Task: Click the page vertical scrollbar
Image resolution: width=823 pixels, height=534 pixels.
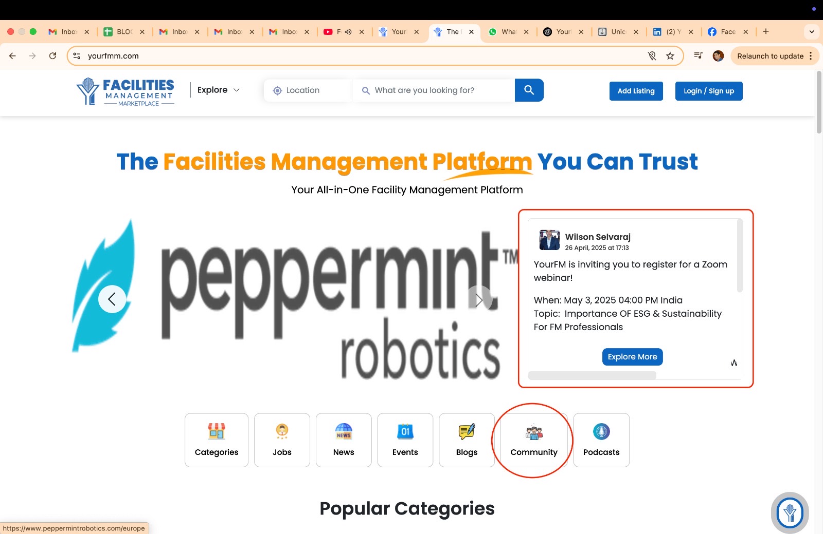Action: [x=819, y=103]
